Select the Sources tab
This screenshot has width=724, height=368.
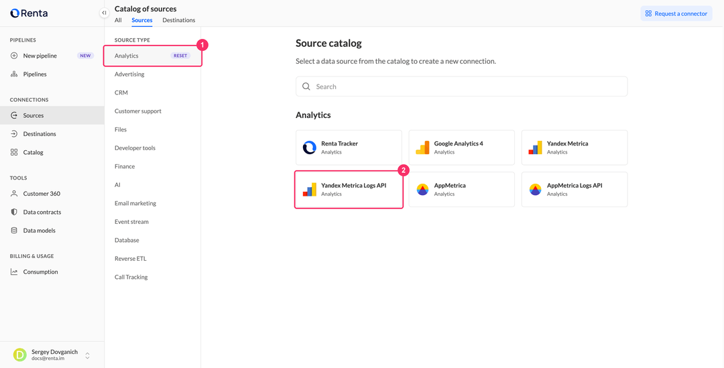tap(141, 20)
